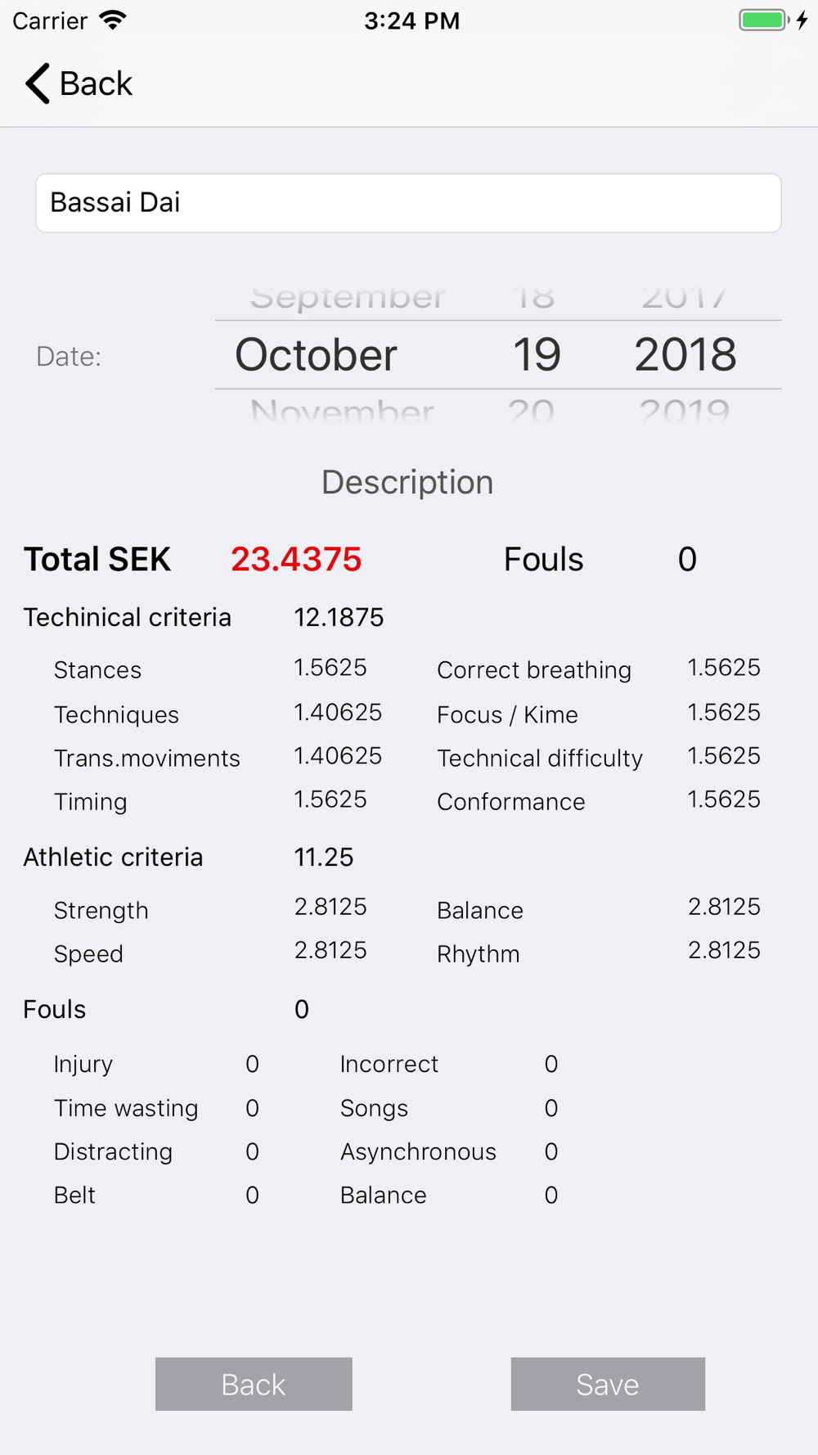Tap the Rhythm score value

724,950
